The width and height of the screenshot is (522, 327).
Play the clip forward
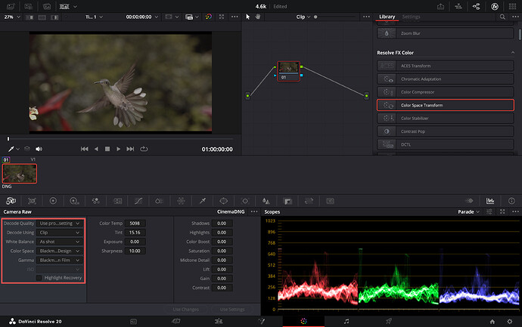click(x=118, y=149)
